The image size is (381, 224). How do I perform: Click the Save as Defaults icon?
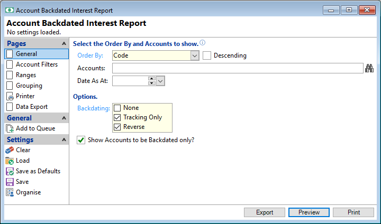pos(10,171)
